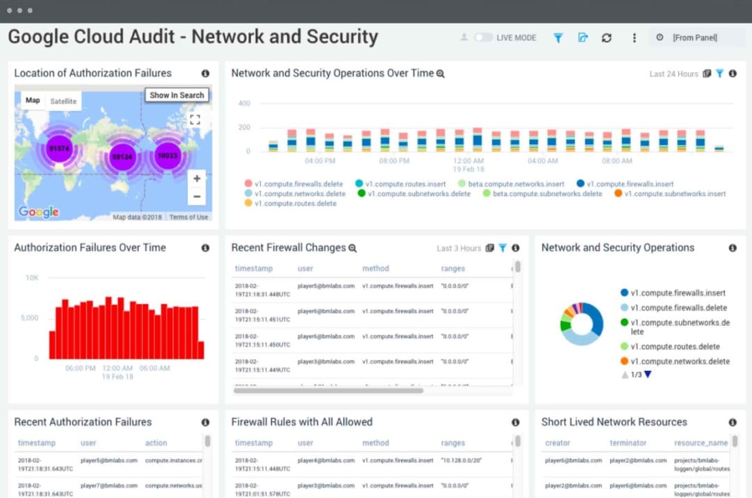Sort Recent Firewall Changes by ranges column
Viewport: 752px width, 498px height.
(452, 268)
